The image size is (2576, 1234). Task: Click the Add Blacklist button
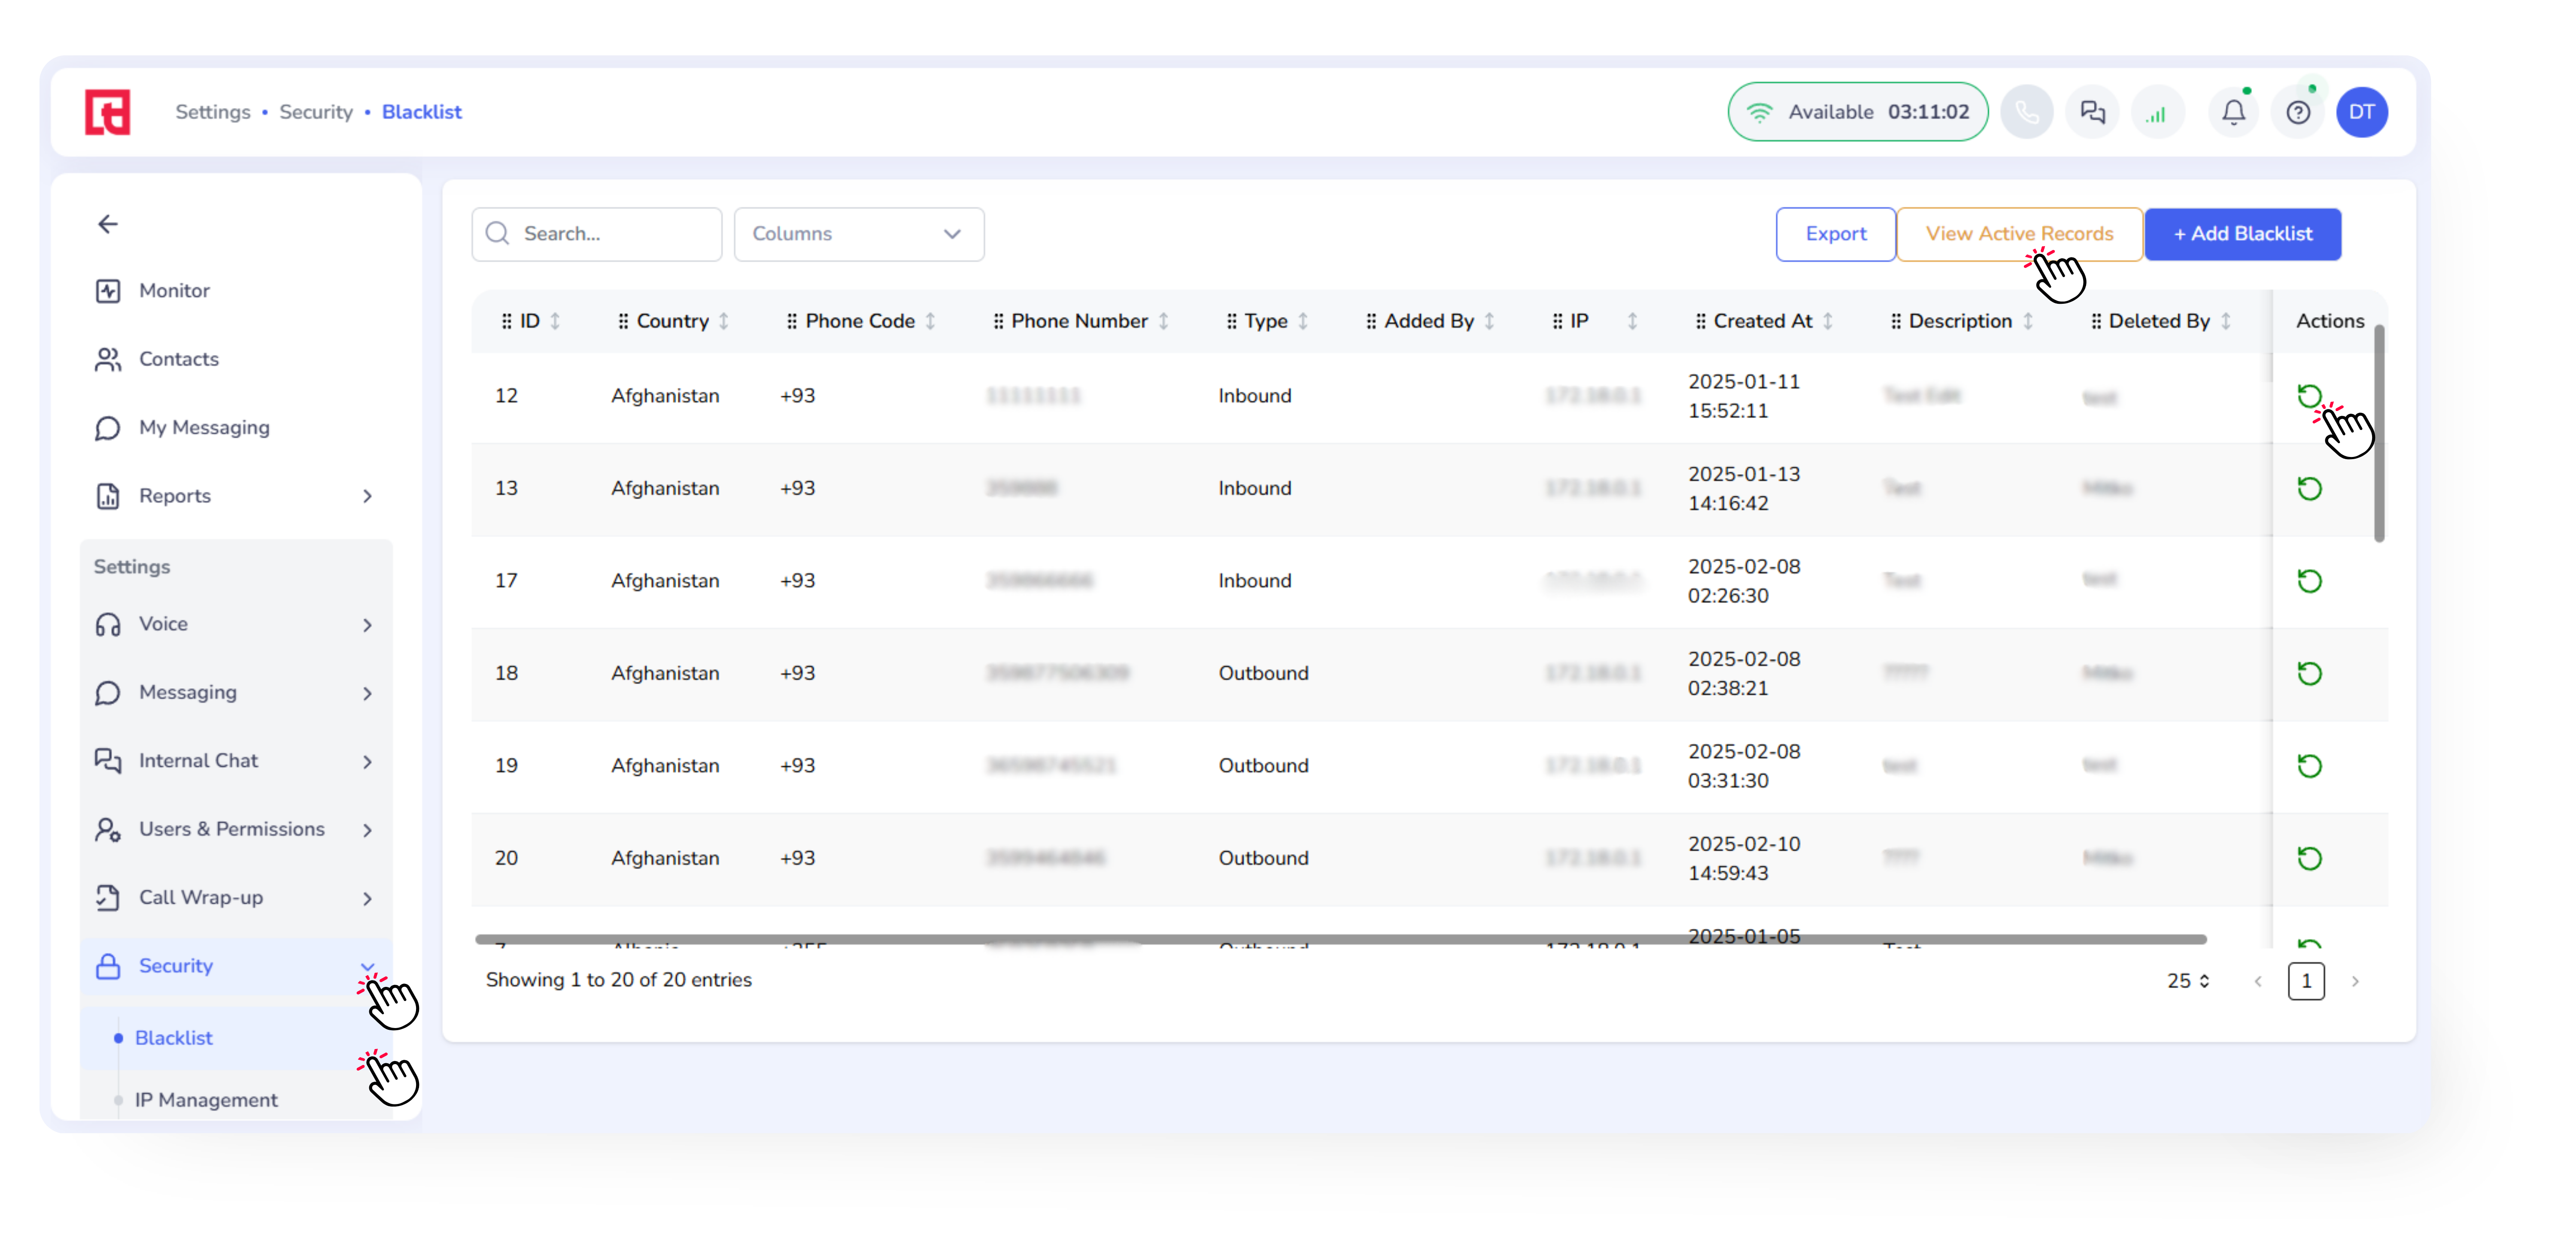point(2242,234)
